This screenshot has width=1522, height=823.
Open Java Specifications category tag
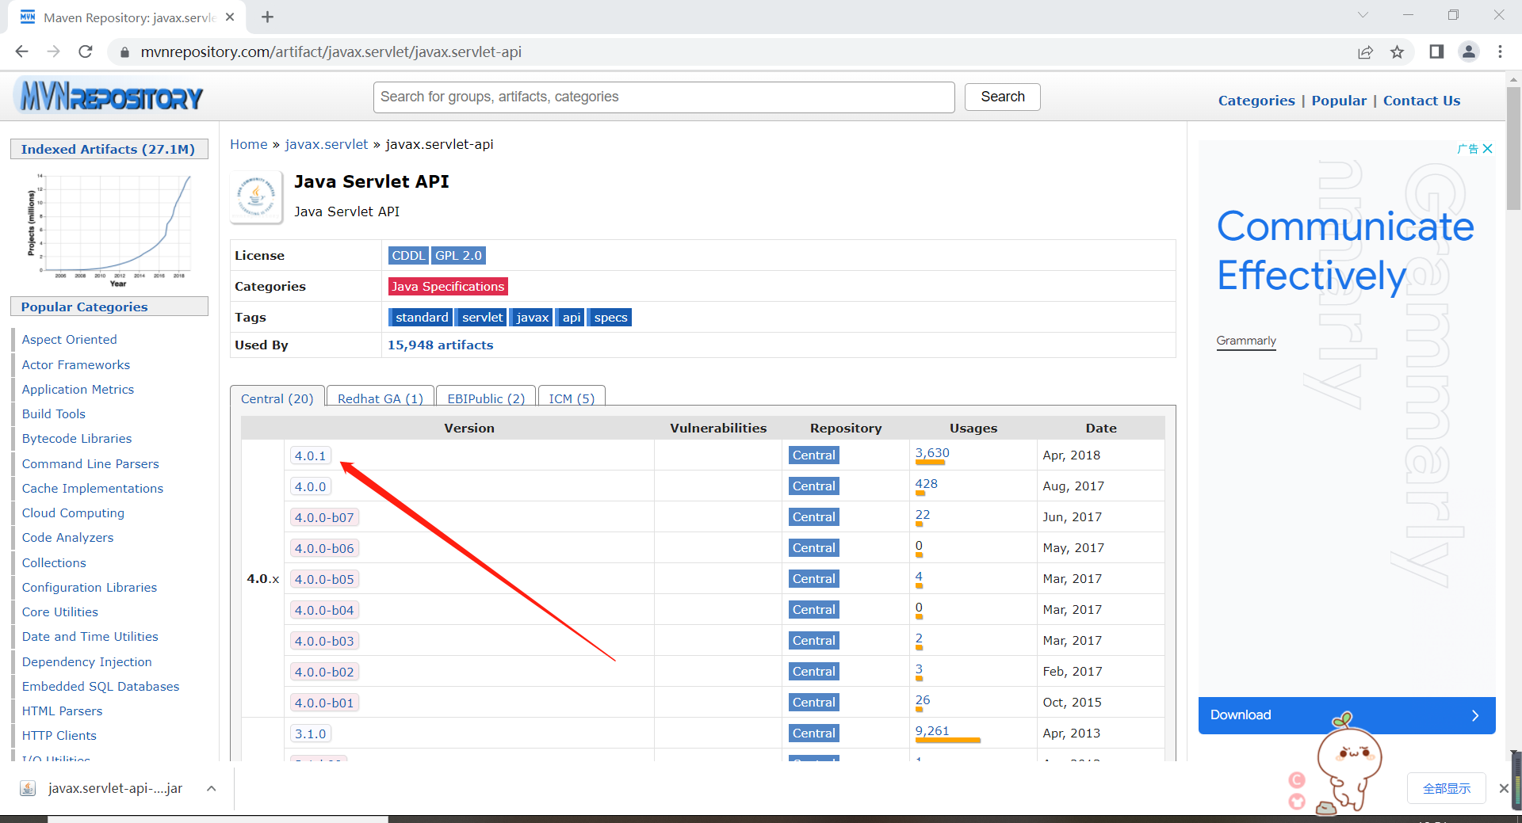pos(448,286)
